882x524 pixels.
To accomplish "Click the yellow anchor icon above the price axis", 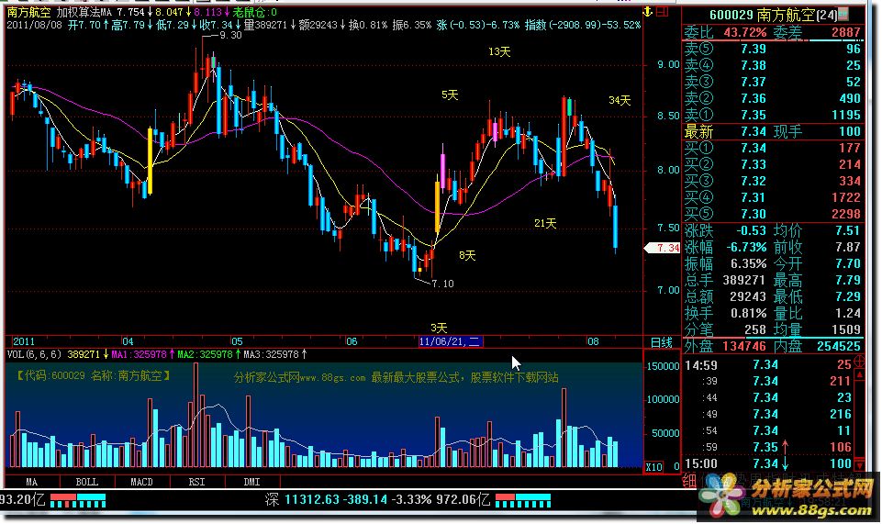I will 647,11.
